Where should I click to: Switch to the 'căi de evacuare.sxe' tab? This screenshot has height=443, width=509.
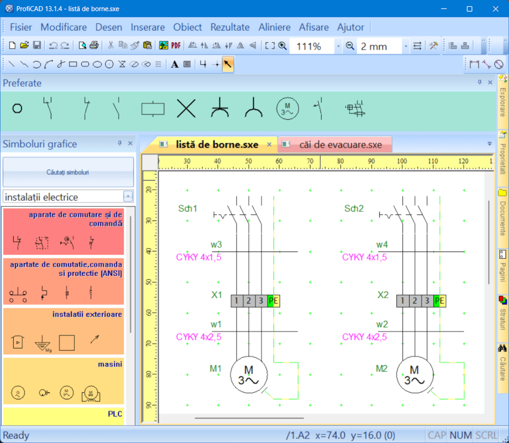(335, 145)
